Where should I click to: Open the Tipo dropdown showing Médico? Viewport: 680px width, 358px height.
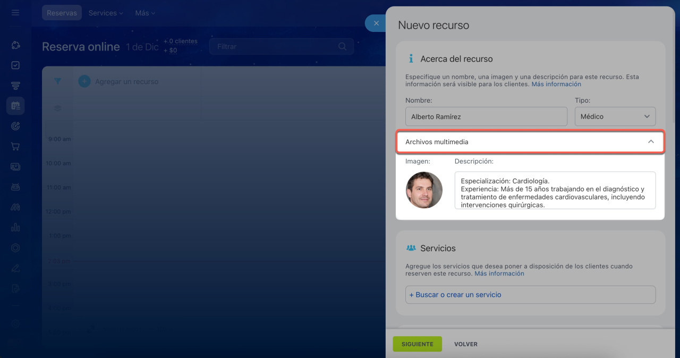[x=615, y=116]
